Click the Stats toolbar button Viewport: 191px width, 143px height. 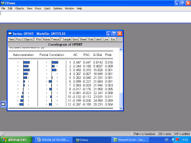[91, 39]
